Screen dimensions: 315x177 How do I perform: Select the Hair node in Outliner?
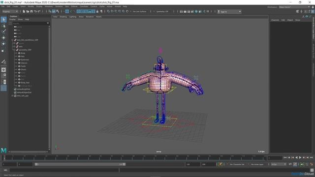(23, 57)
